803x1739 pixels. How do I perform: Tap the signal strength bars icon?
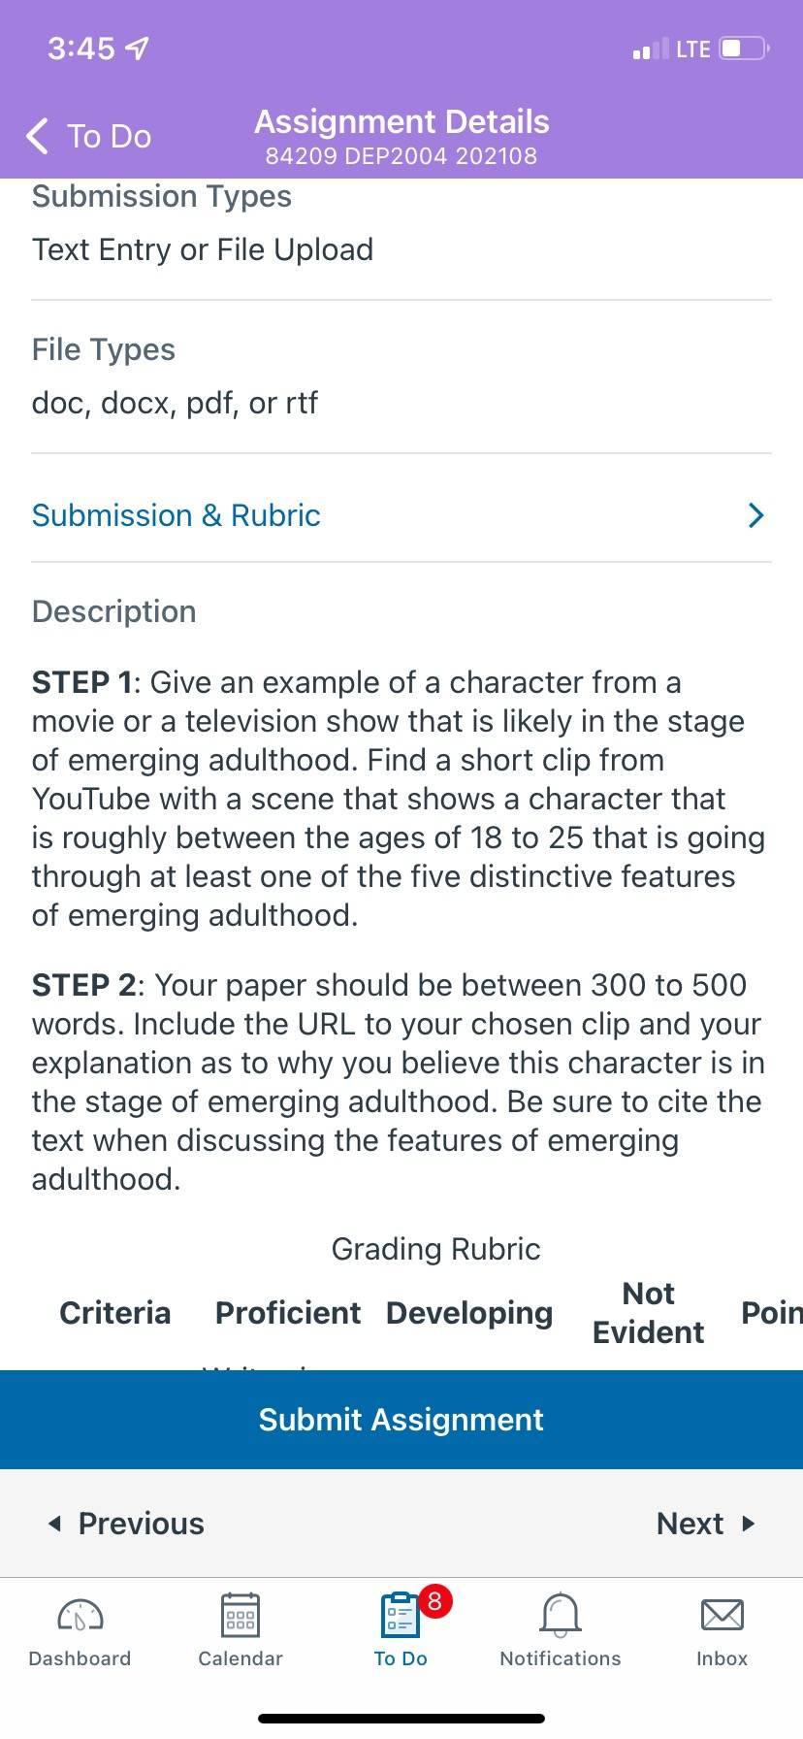click(651, 49)
